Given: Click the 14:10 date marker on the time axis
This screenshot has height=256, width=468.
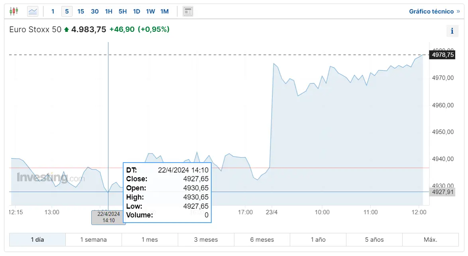Looking at the screenshot, I should click(x=108, y=217).
